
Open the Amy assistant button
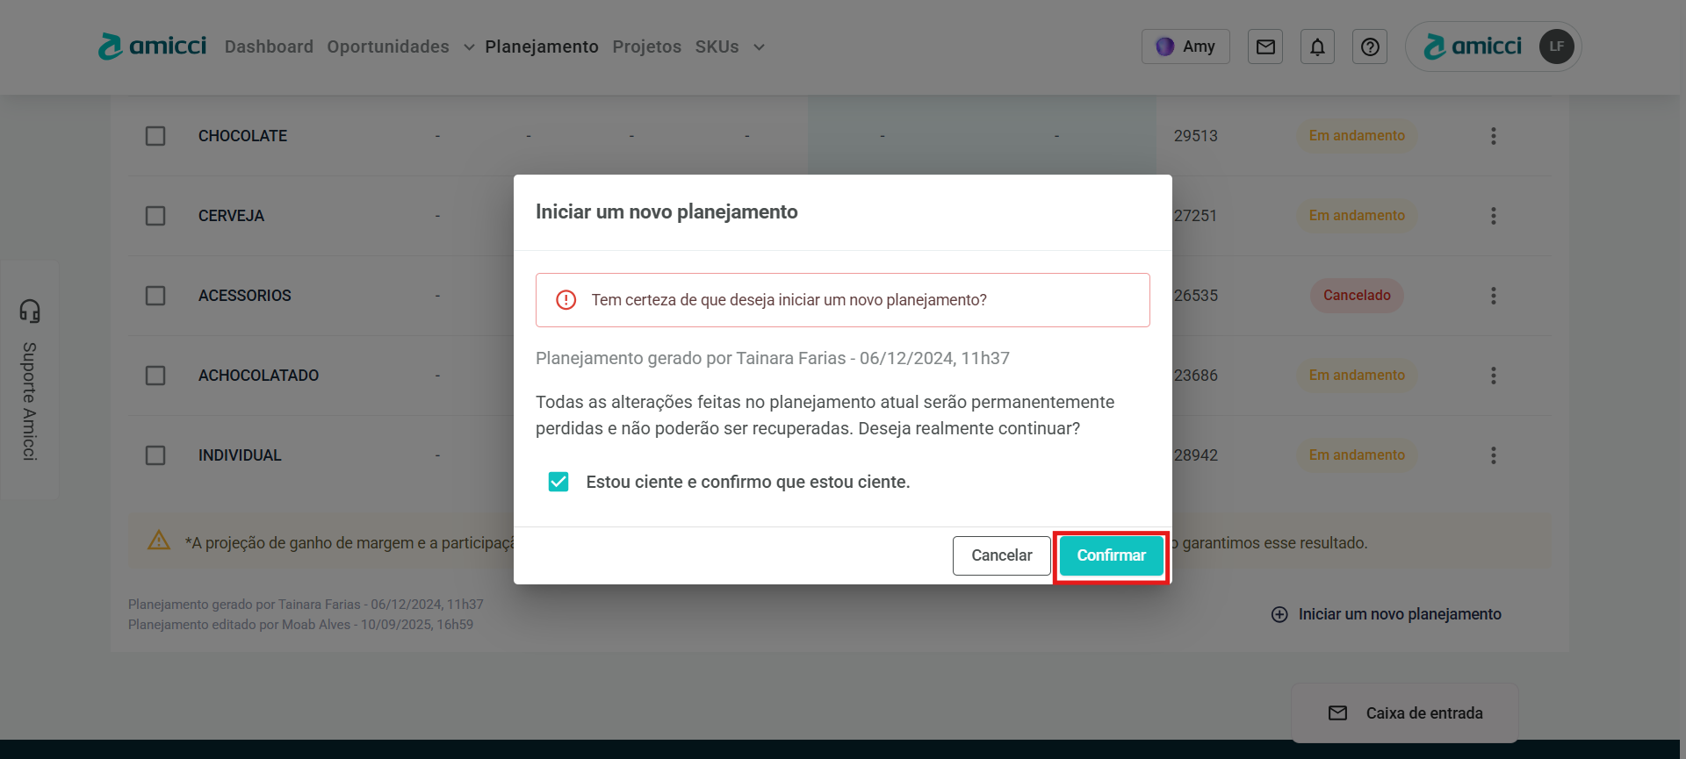[x=1185, y=47]
